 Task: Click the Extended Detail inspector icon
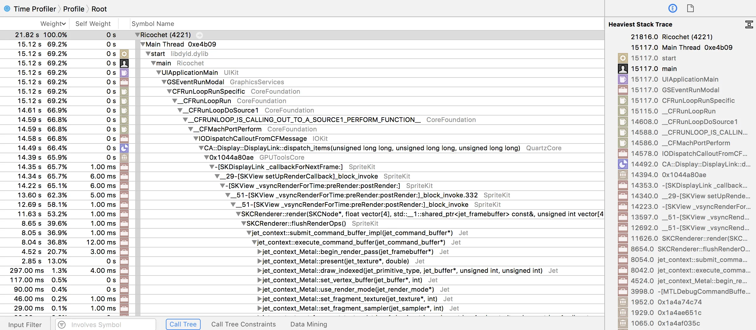tap(672, 8)
